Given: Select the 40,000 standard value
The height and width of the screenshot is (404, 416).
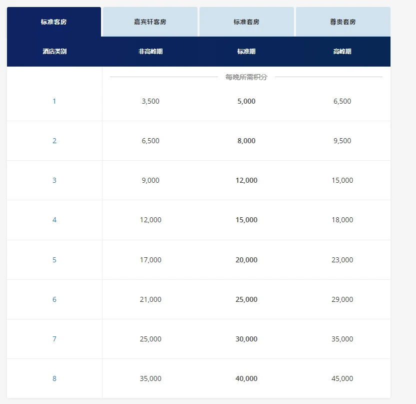Looking at the screenshot, I should 246,378.
